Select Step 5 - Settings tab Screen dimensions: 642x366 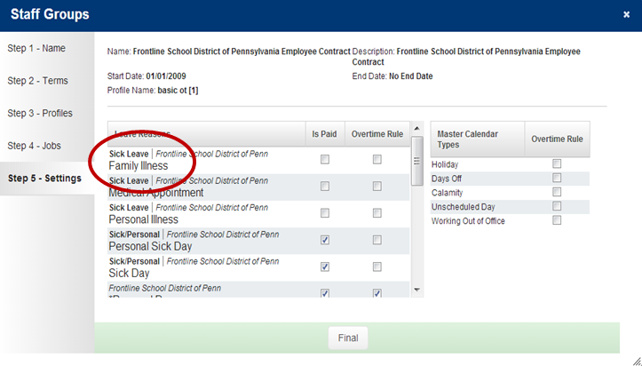[44, 178]
